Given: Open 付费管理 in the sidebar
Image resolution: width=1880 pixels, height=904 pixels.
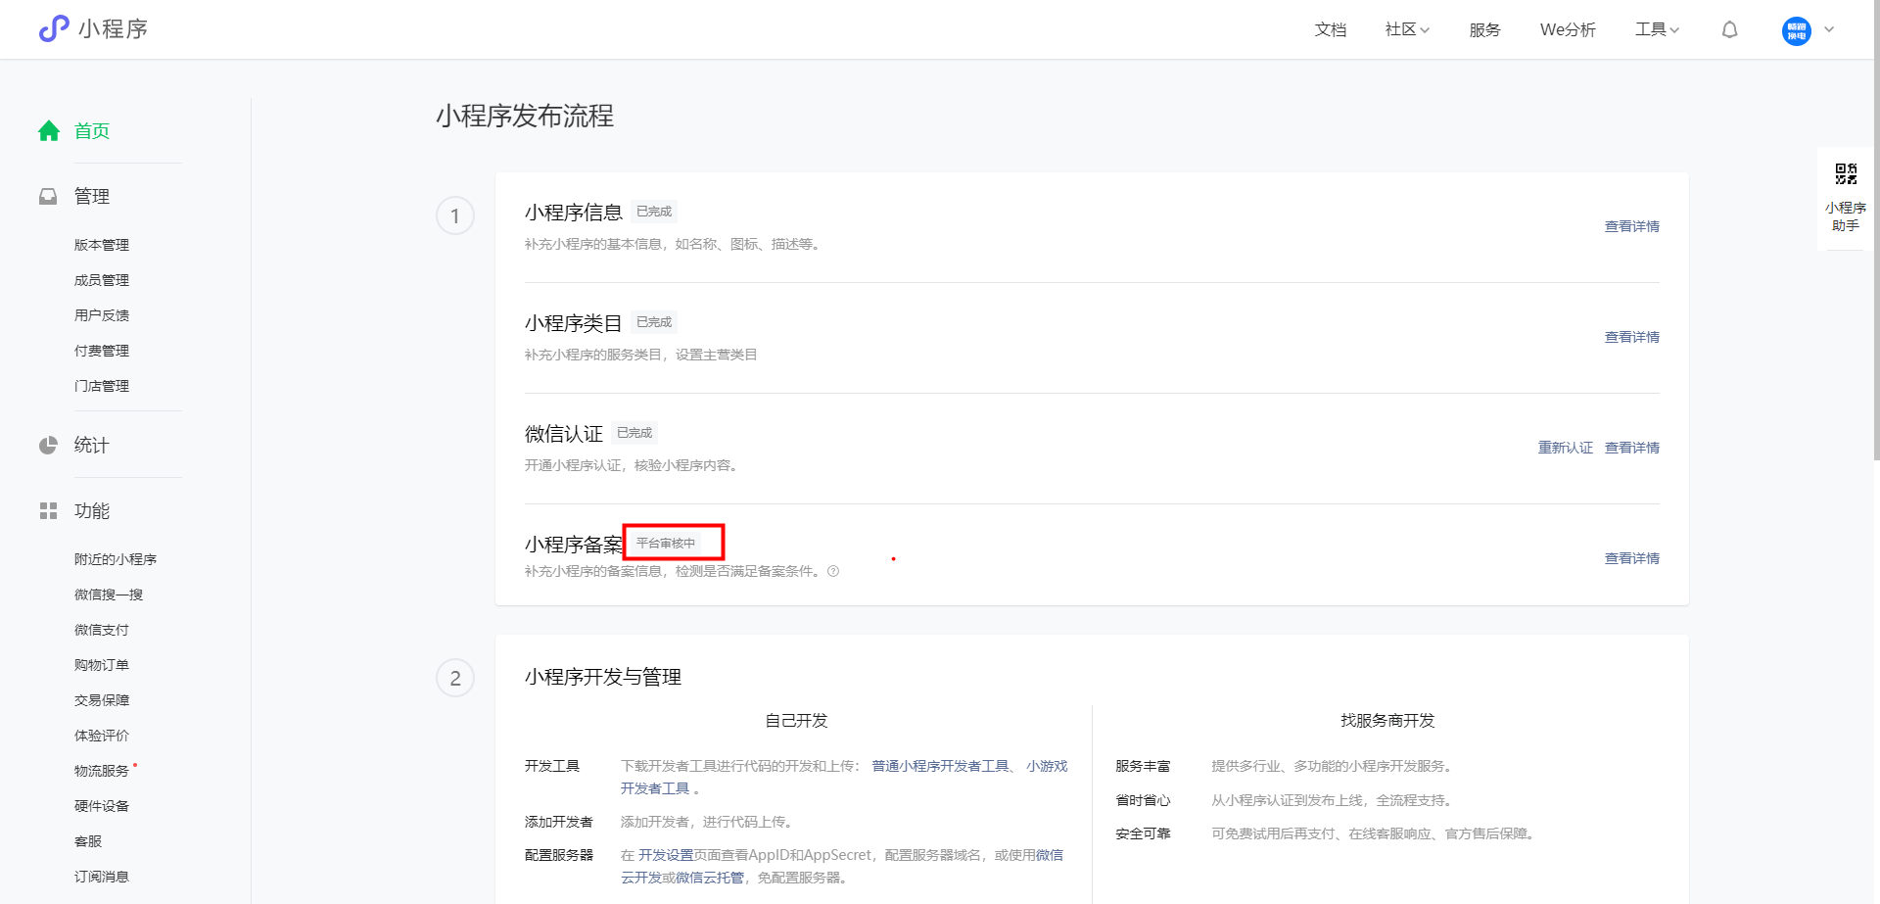Looking at the screenshot, I should click(102, 351).
